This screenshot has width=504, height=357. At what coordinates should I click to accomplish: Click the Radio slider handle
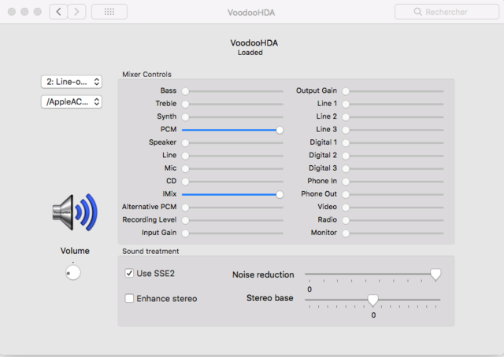point(346,220)
